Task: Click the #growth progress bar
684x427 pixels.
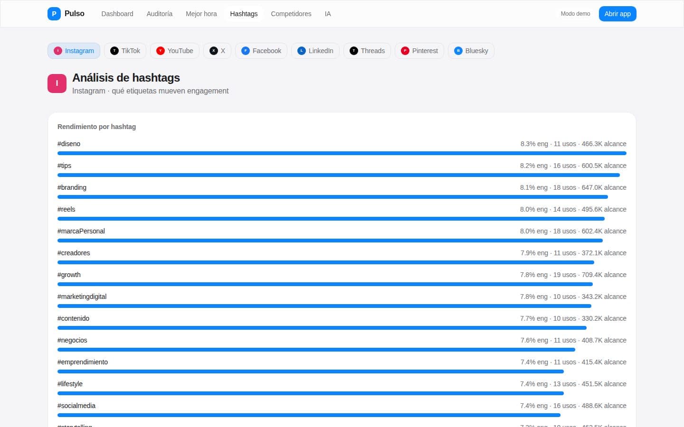Action: tap(325, 284)
